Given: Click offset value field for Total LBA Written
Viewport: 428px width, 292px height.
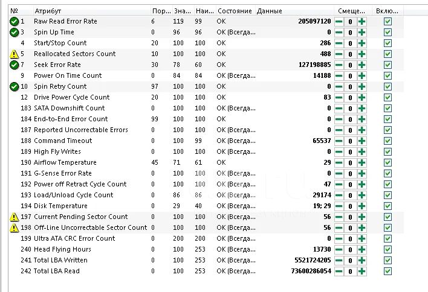Looking at the screenshot, I should 350,261.
